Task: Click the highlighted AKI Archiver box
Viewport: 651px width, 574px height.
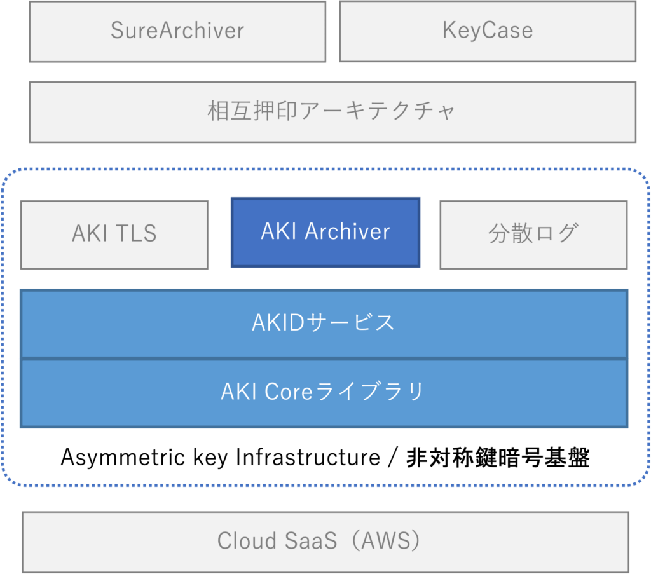Action: click(325, 233)
